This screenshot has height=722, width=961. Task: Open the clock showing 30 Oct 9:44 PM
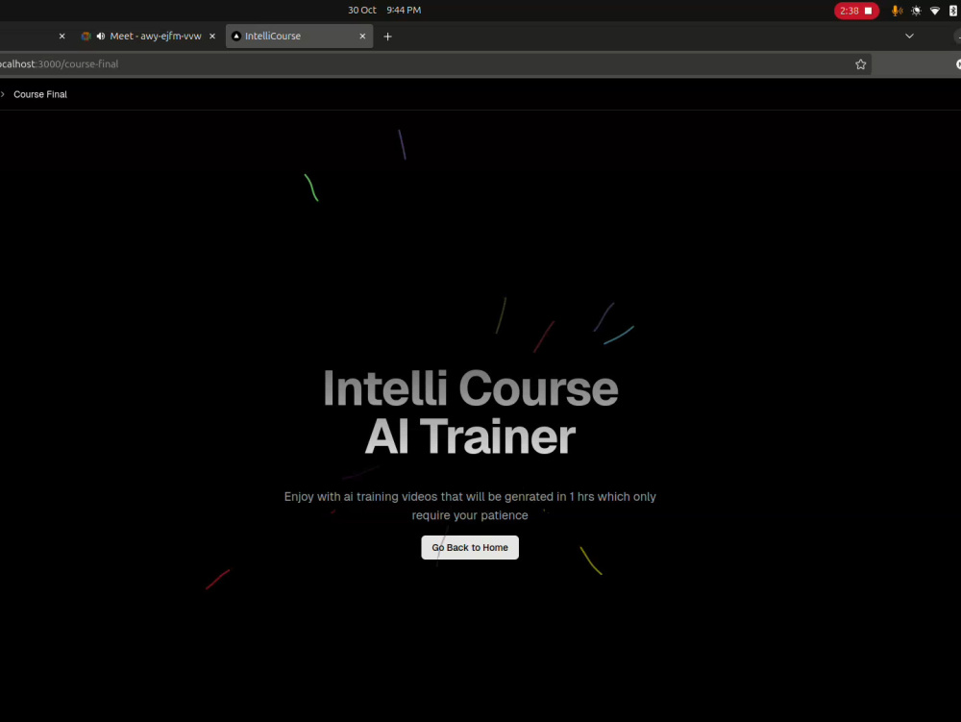coord(384,10)
